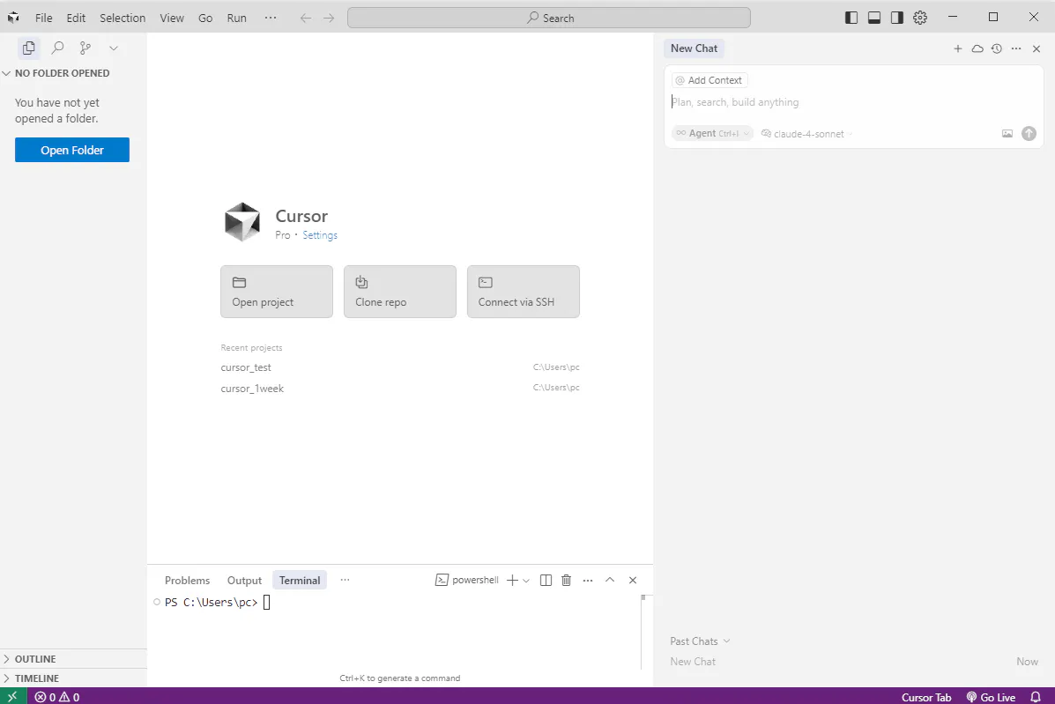Maximize the panel with up chevron
This screenshot has height=704, width=1055.
coord(610,580)
